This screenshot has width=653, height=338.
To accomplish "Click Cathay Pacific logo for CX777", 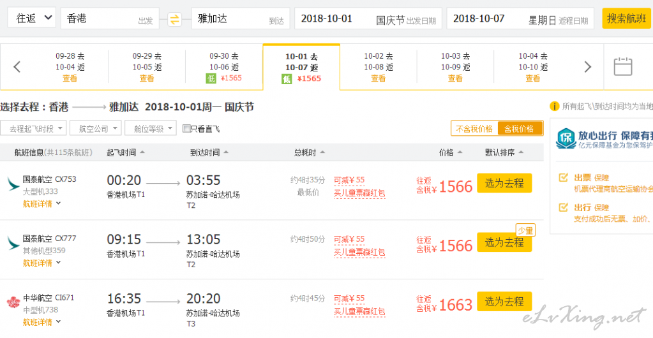I will 13,243.
